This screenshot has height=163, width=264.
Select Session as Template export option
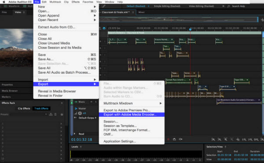tap(132, 126)
